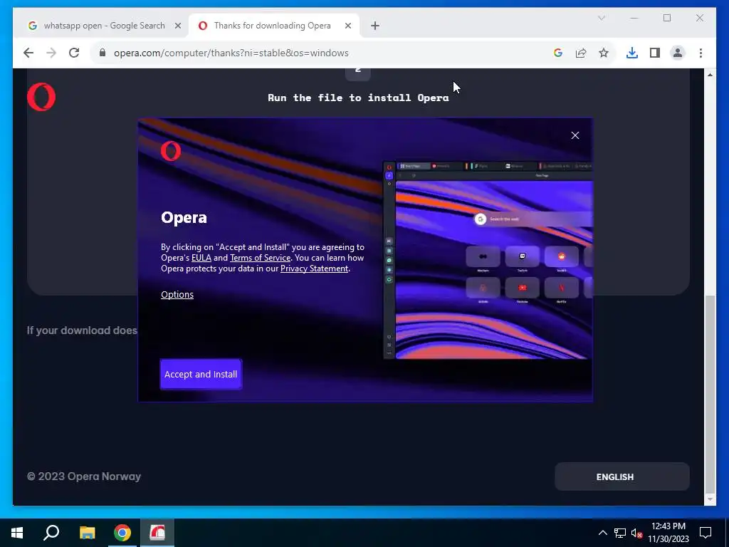729x547 pixels.
Task: Open the EULA link
Action: pyautogui.click(x=201, y=258)
